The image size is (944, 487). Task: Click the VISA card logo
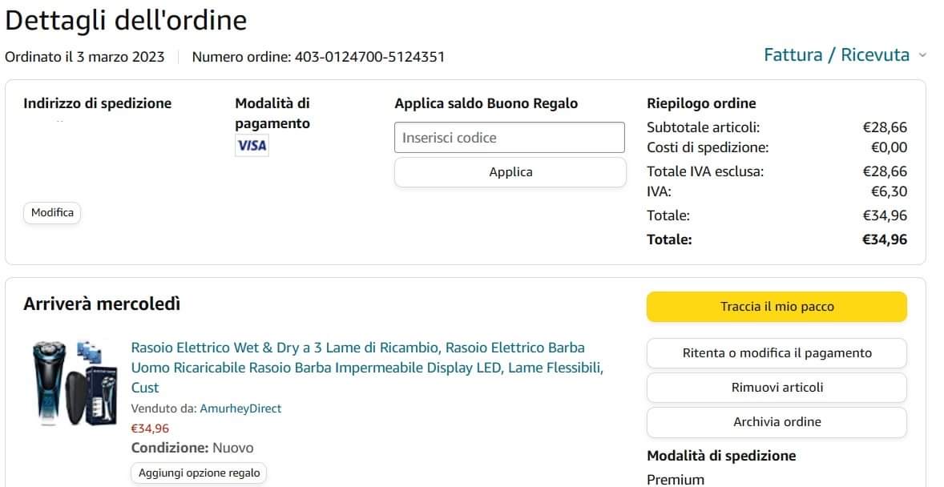point(252,146)
